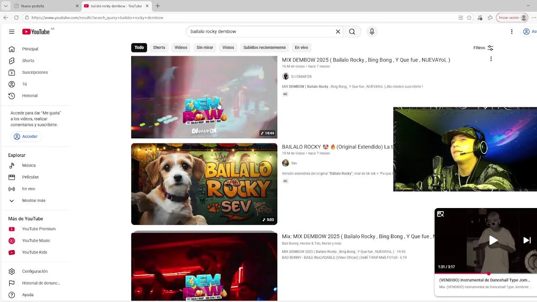Open Suscripciones in the sidebar
This screenshot has width=537, height=302.
point(34,72)
